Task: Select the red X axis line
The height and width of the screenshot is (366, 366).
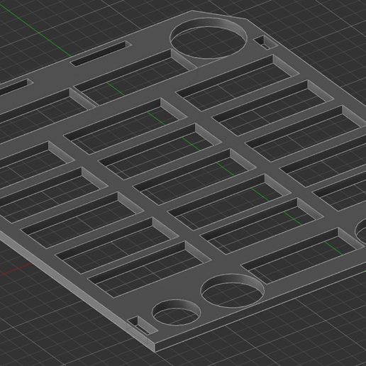Action: pos(16,270)
